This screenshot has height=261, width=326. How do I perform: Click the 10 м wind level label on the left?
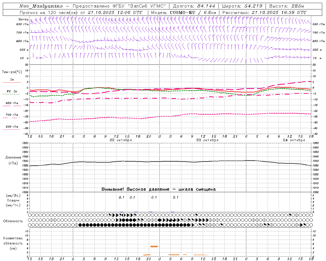pos(24,58)
